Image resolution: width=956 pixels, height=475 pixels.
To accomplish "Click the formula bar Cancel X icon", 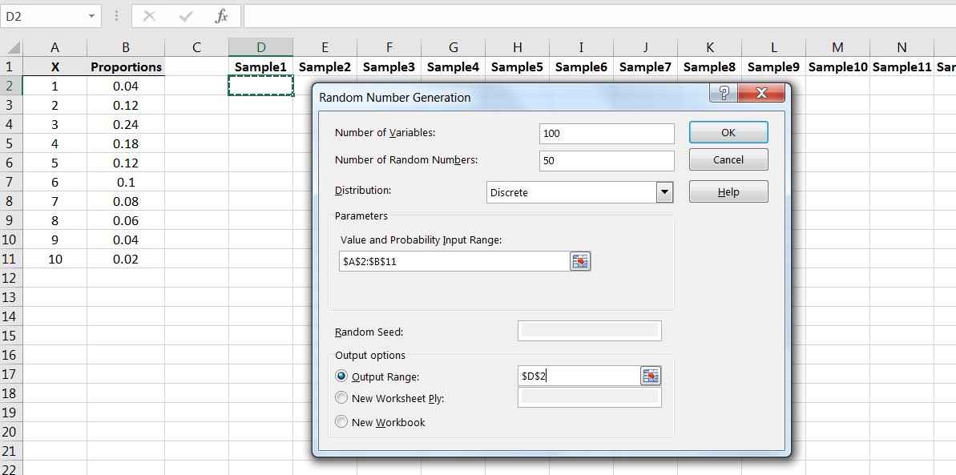I will click(150, 16).
